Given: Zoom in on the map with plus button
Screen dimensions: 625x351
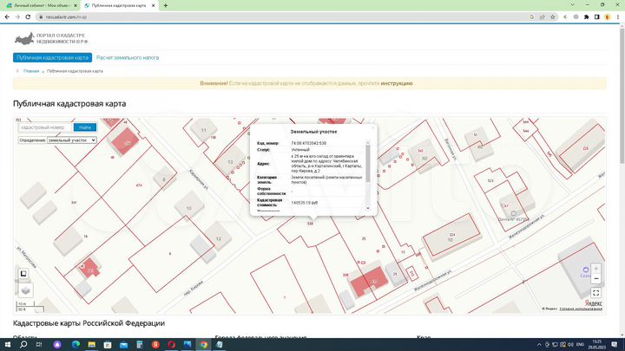Looking at the screenshot, I should [595, 269].
